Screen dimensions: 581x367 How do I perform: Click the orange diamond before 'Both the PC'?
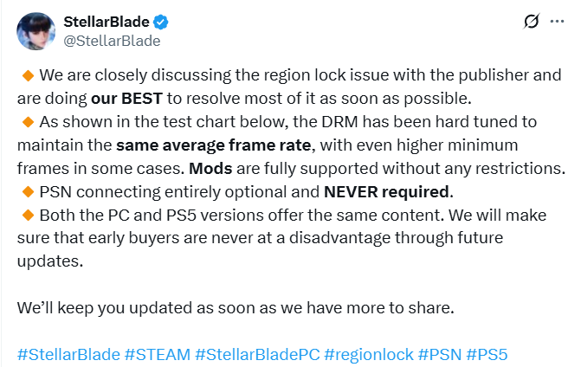pos(29,216)
